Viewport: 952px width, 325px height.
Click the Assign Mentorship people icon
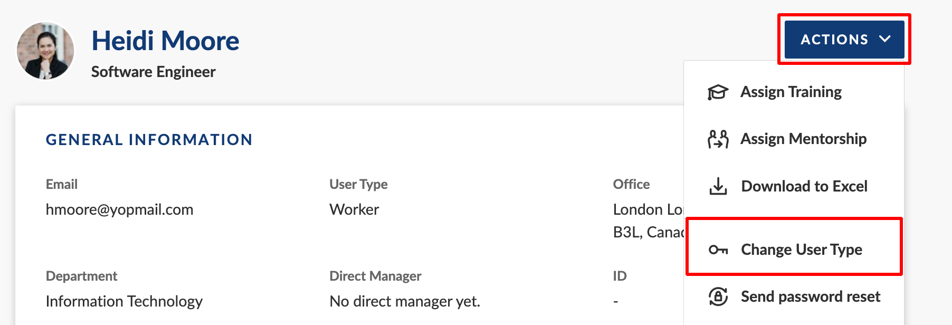718,139
